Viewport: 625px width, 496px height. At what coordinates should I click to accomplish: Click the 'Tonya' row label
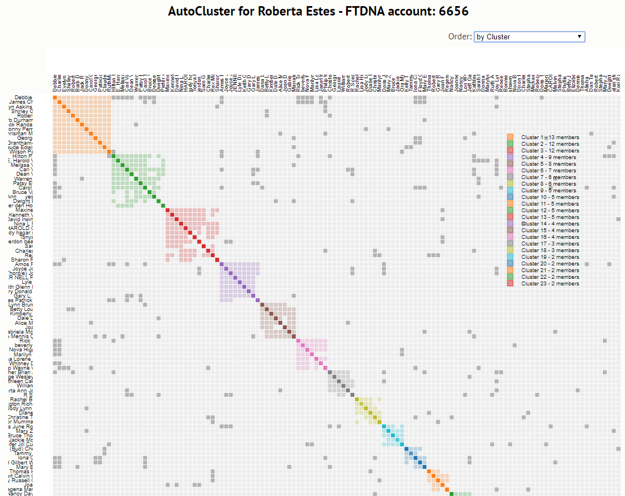pyautogui.click(x=26, y=237)
